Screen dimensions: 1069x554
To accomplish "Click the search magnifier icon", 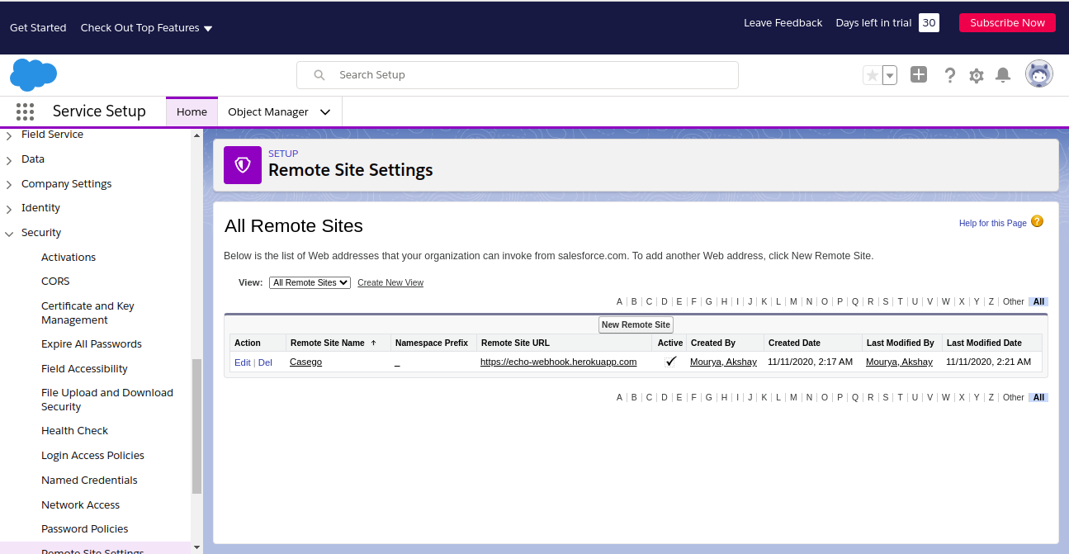I will [319, 75].
